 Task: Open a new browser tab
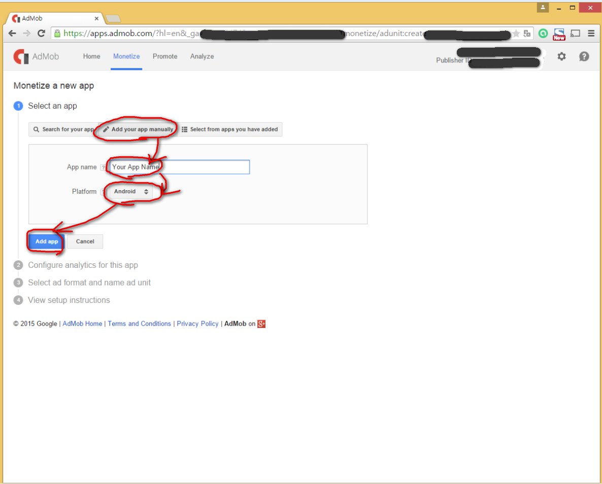(x=113, y=18)
